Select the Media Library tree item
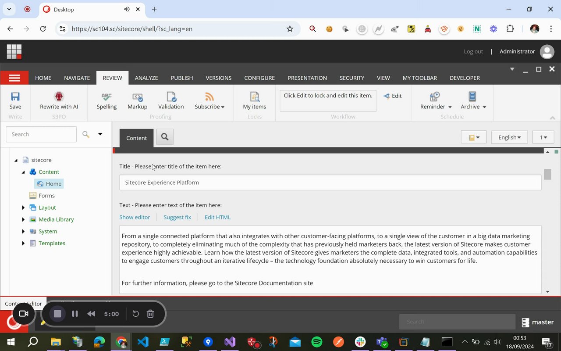561x351 pixels. pyautogui.click(x=52, y=219)
